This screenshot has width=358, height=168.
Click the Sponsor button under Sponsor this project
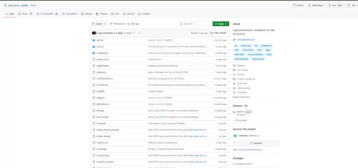pos(256,143)
